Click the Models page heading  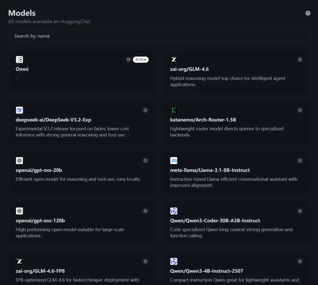(22, 13)
